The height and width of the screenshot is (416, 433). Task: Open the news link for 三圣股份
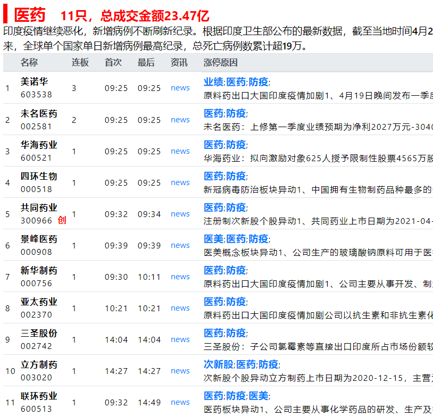pos(180,340)
